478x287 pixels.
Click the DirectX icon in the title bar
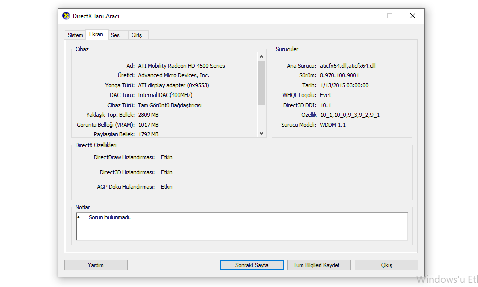(66, 16)
